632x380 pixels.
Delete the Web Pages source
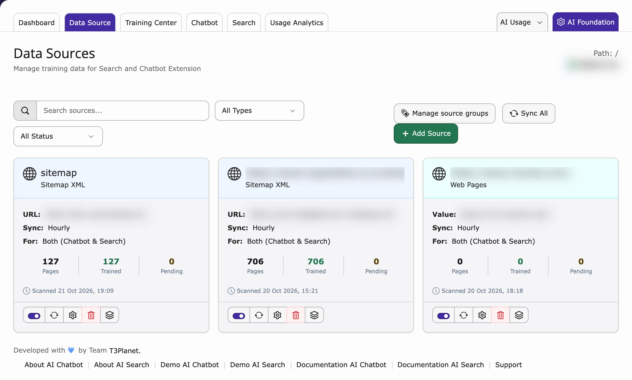point(501,315)
